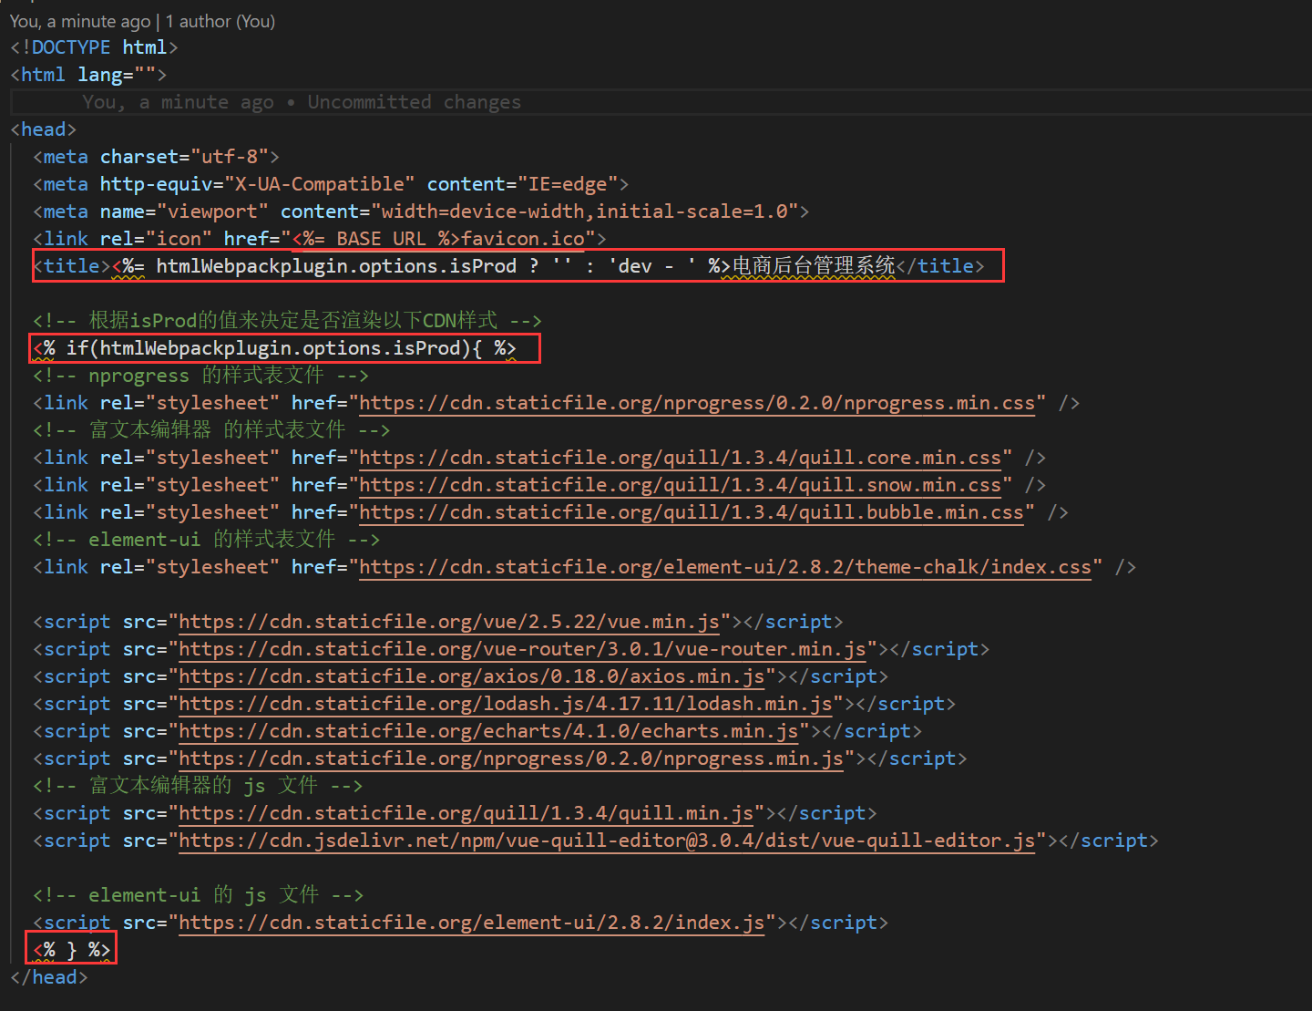Open the vue-router.min.js script URL
The width and height of the screenshot is (1312, 1011).
point(522,649)
